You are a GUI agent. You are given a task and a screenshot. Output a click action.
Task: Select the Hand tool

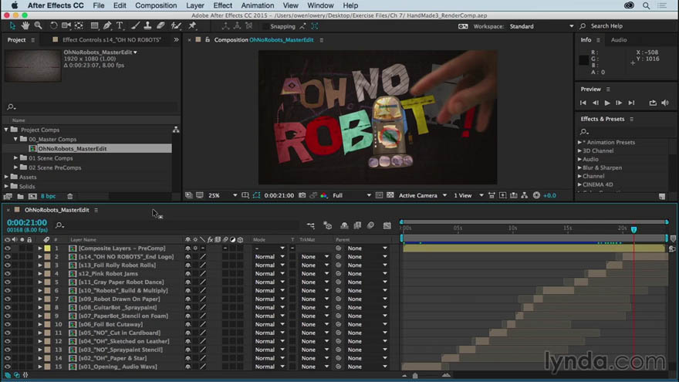(25, 26)
